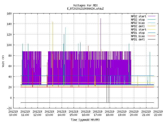
Task: Click the -20 tick on the voltage axis
Action: (x=9, y=108)
